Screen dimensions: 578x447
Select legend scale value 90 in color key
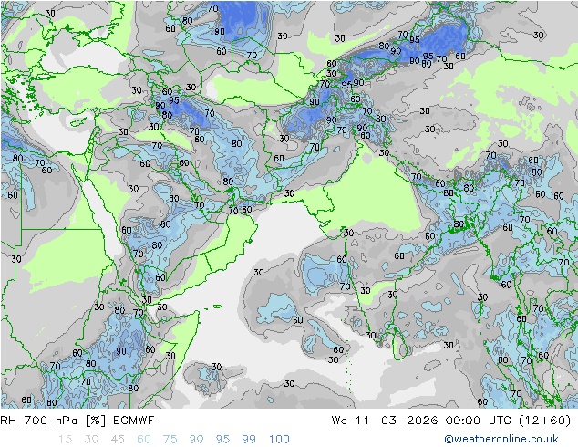(197, 440)
